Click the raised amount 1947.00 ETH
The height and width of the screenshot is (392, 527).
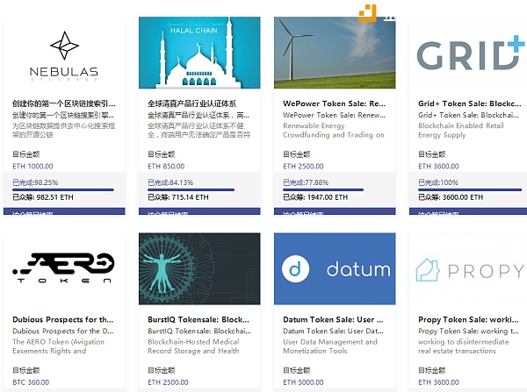coord(328,197)
